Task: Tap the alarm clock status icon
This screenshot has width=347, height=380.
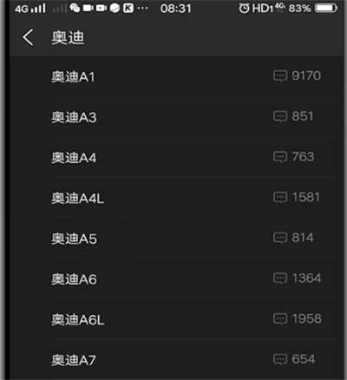Action: 244,9
